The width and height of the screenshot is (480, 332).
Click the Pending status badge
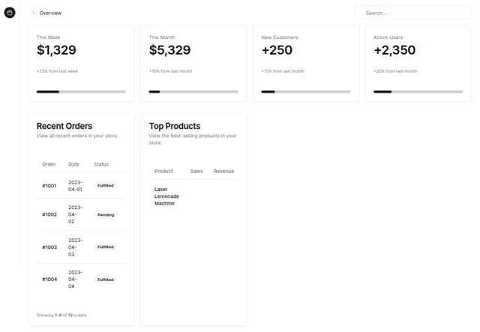(106, 214)
